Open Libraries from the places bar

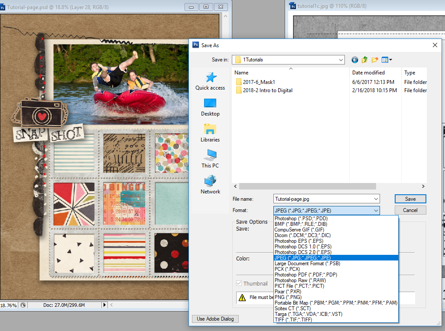click(x=210, y=135)
